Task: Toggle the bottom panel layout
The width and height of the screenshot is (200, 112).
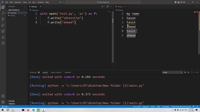Action: (x=178, y=2)
